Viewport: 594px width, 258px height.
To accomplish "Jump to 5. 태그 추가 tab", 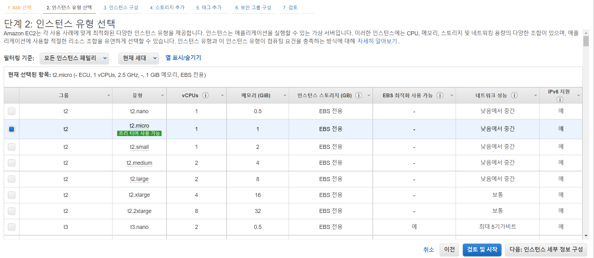I will 209,8.
